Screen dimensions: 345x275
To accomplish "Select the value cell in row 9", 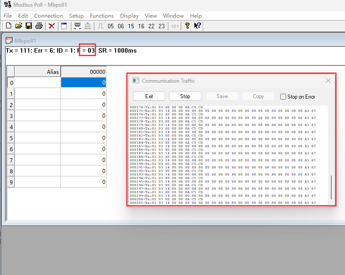I will pos(83,182).
